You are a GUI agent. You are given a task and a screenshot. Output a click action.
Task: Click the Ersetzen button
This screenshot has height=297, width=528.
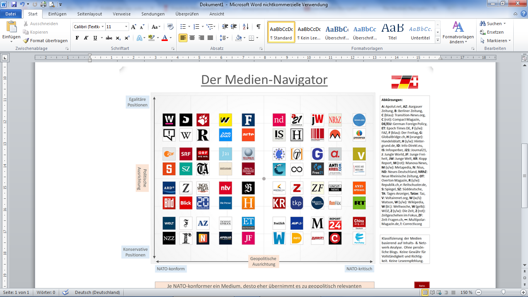coord(492,32)
